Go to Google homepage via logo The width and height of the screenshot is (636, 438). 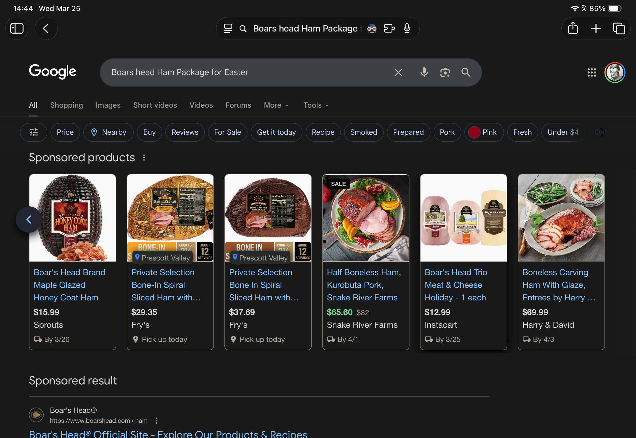pyautogui.click(x=53, y=71)
